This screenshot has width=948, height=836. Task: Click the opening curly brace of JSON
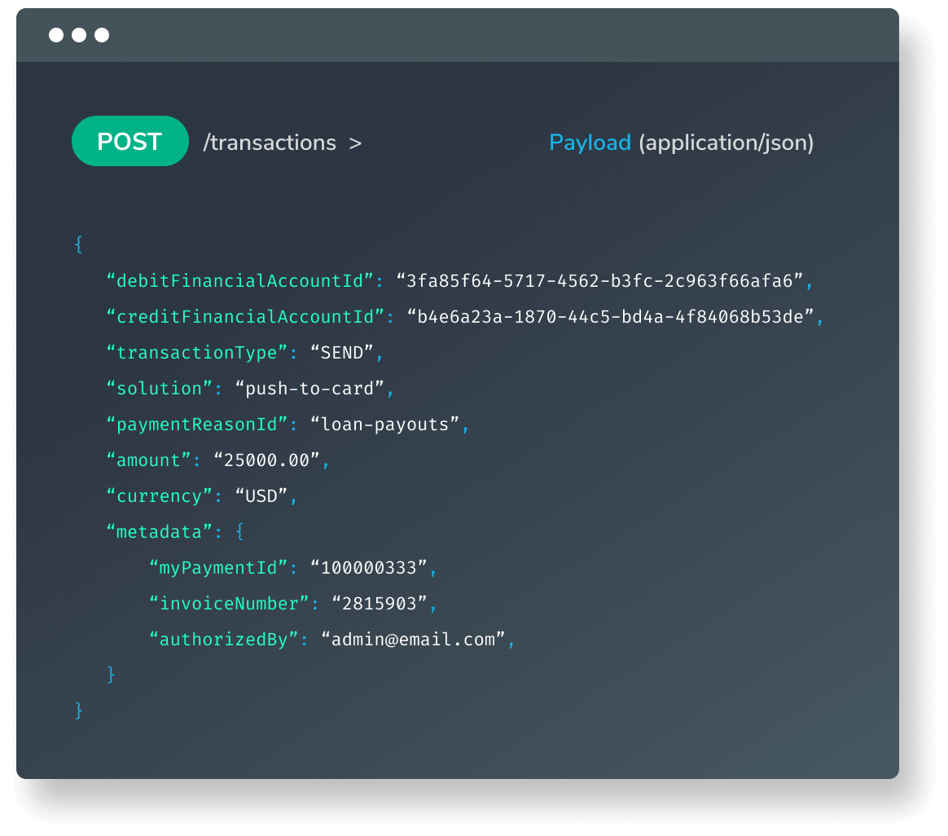click(78, 244)
